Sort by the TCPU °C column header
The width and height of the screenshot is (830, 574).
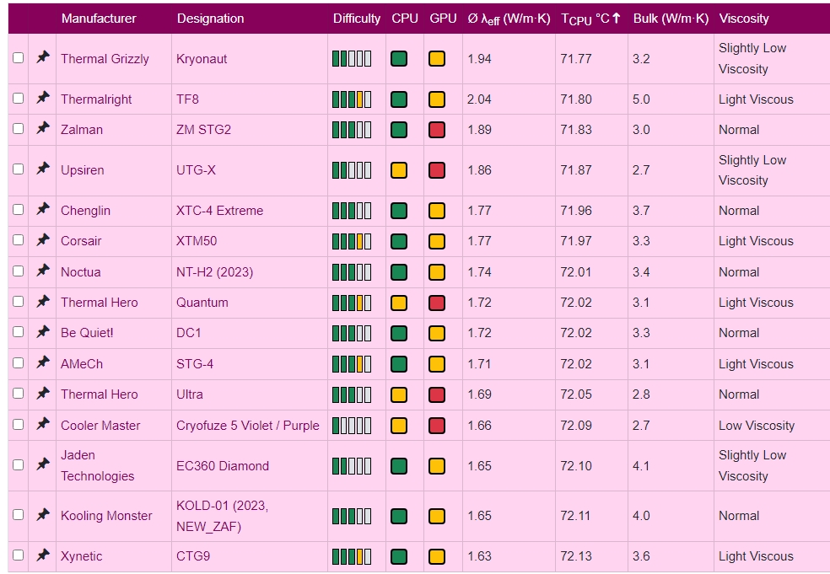[590, 19]
